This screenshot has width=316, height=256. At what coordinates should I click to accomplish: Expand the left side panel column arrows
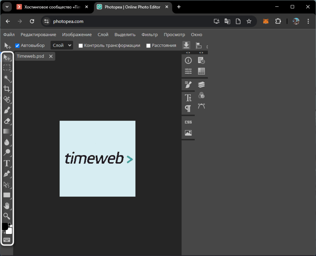tap(188, 52)
